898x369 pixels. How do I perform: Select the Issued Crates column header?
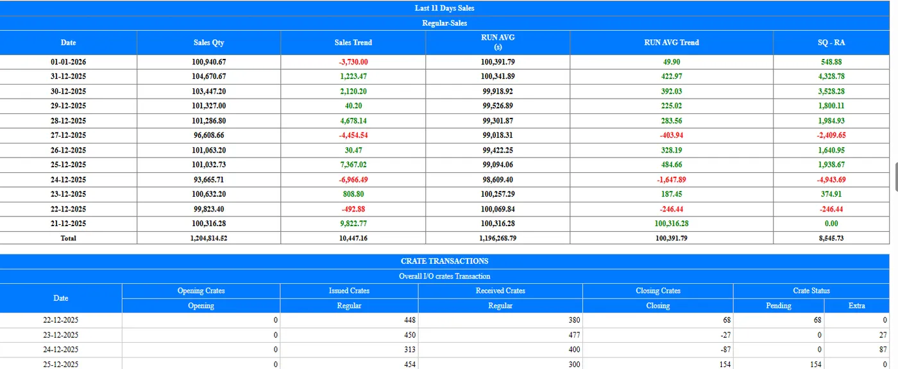coord(349,291)
